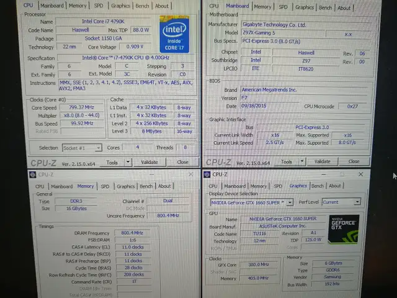397x298 pixels.
Task: Open Memory tab in GTX 1660 window
Action: [x=259, y=186]
